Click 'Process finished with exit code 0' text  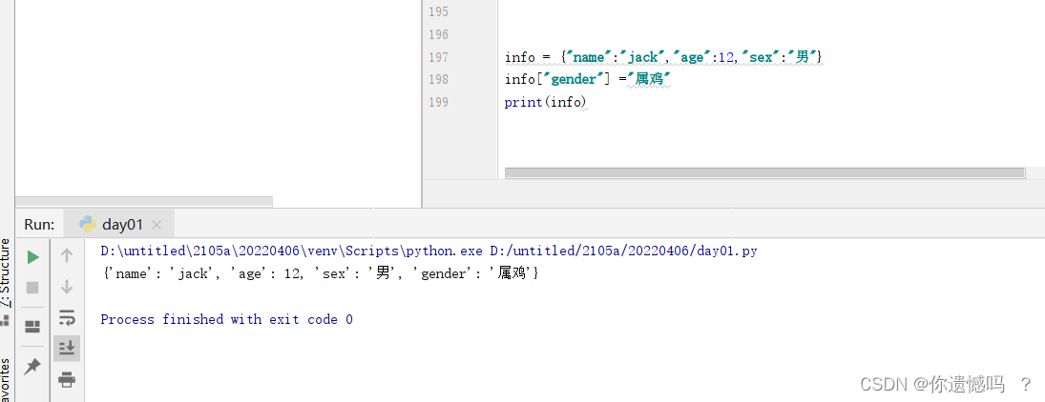coord(226,319)
